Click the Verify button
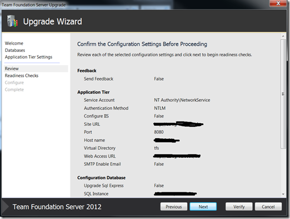290x219 pixels. click(239, 207)
